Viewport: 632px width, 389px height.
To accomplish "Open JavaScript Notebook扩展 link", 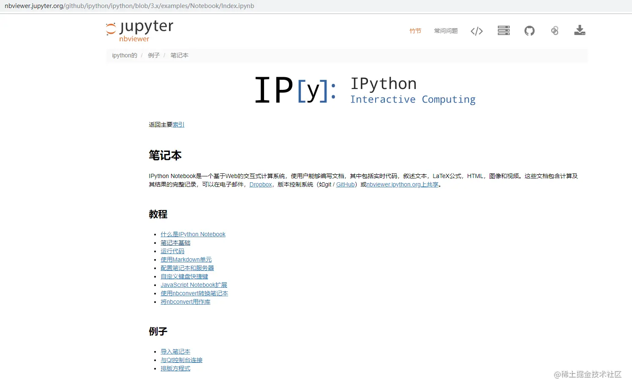I will tap(194, 285).
